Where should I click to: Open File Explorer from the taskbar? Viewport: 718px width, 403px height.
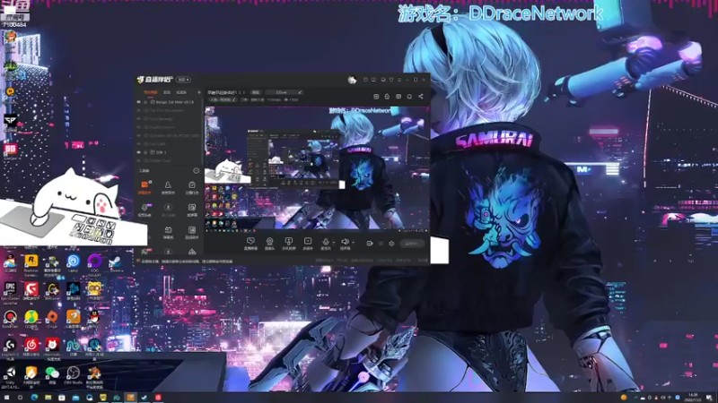[x=48, y=398]
